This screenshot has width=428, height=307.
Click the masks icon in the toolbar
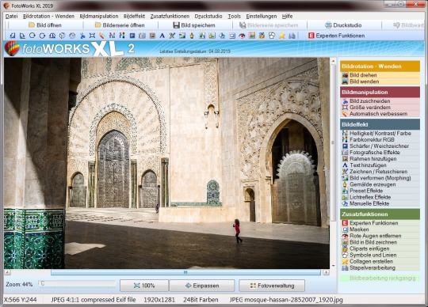point(232,36)
